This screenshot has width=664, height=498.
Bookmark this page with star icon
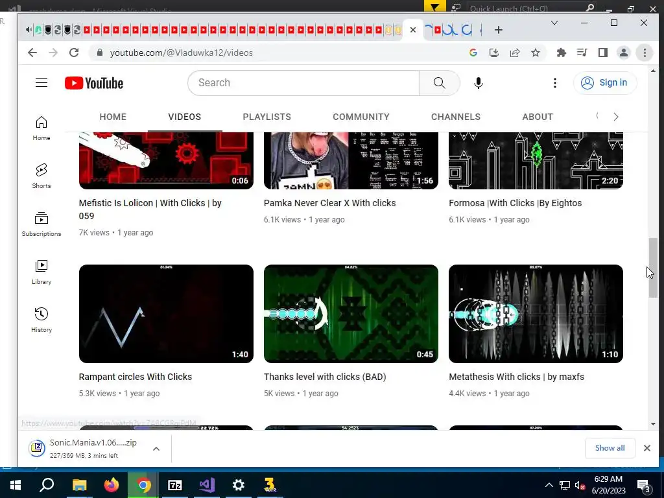pos(536,53)
